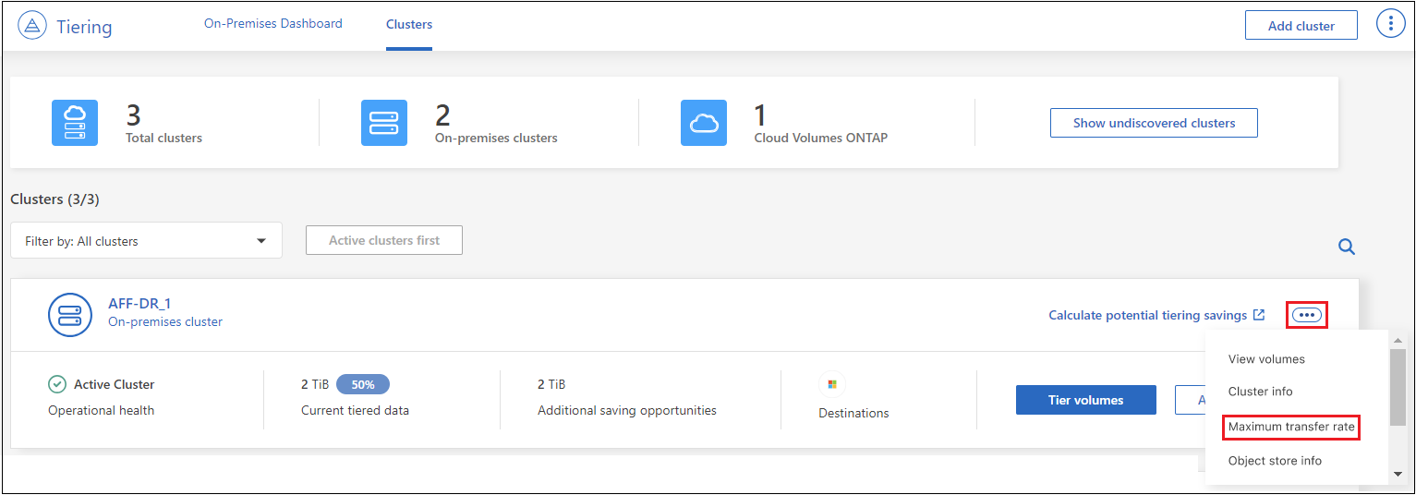Image resolution: width=1416 pixels, height=495 pixels.
Task: Click the Add cluster button
Action: point(1301,25)
